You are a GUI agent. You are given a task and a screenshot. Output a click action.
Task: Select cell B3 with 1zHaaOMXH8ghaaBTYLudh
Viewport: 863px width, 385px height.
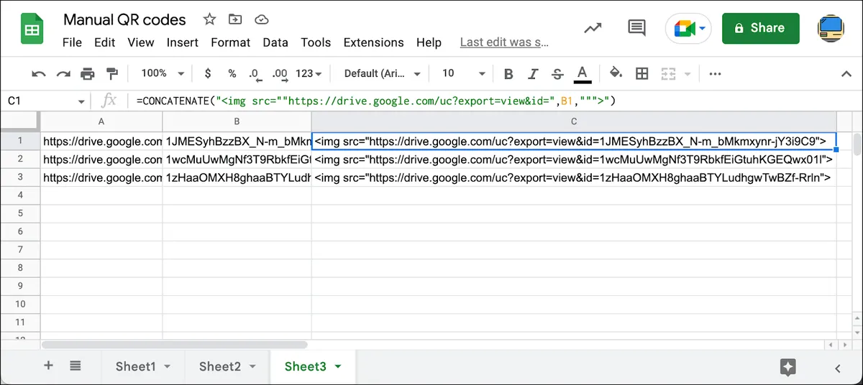coord(237,177)
